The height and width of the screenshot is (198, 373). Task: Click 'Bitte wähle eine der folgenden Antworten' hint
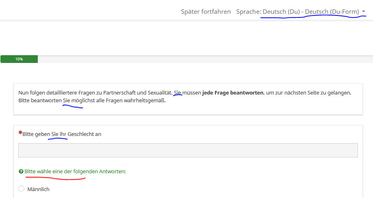75,172
